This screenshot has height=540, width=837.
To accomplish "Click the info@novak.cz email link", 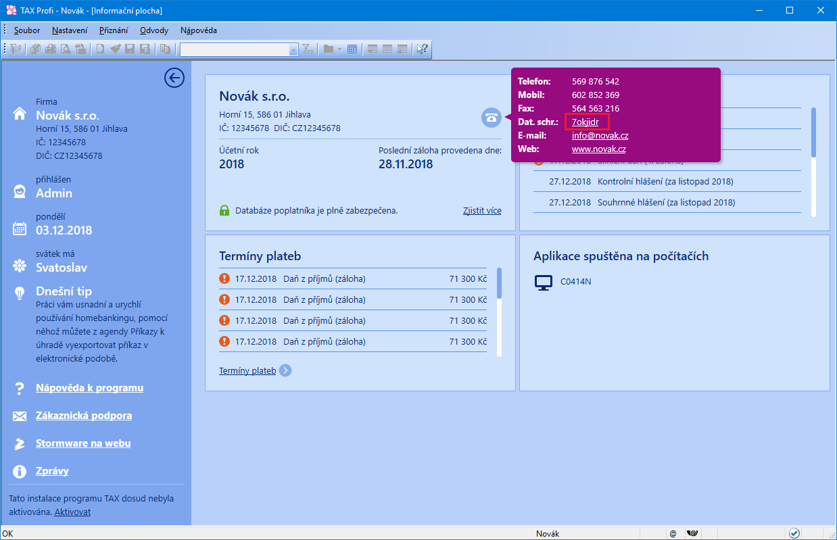I will pos(600,135).
